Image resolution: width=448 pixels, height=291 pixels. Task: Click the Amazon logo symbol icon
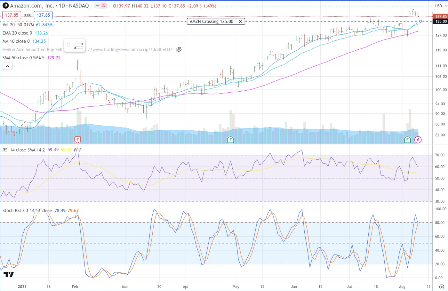coord(5,5)
